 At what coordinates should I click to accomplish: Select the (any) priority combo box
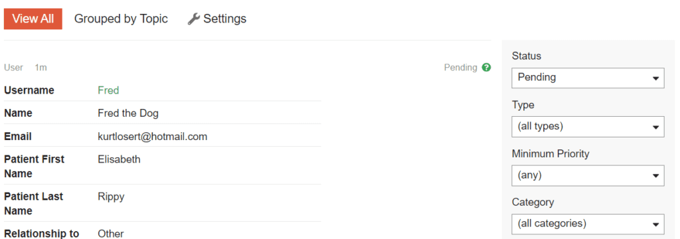pos(588,176)
